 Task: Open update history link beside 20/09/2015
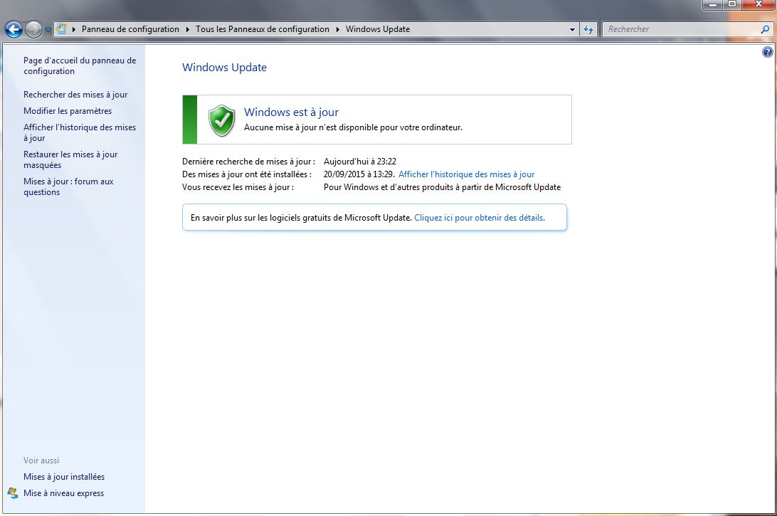coord(466,174)
